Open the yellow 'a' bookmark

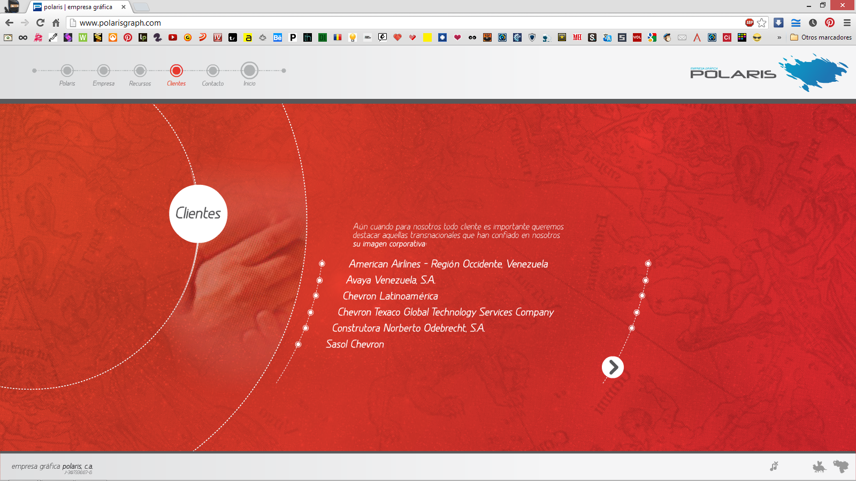point(248,37)
